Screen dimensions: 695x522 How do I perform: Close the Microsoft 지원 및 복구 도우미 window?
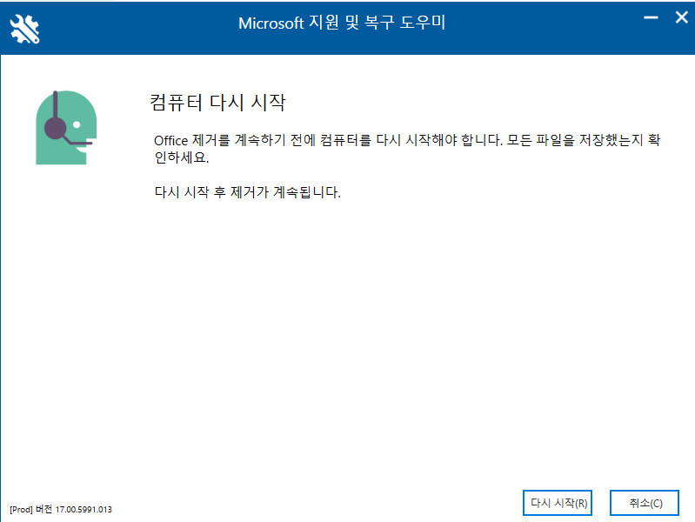681,17
